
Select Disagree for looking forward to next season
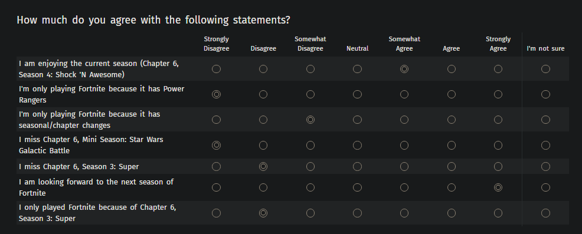(x=263, y=187)
